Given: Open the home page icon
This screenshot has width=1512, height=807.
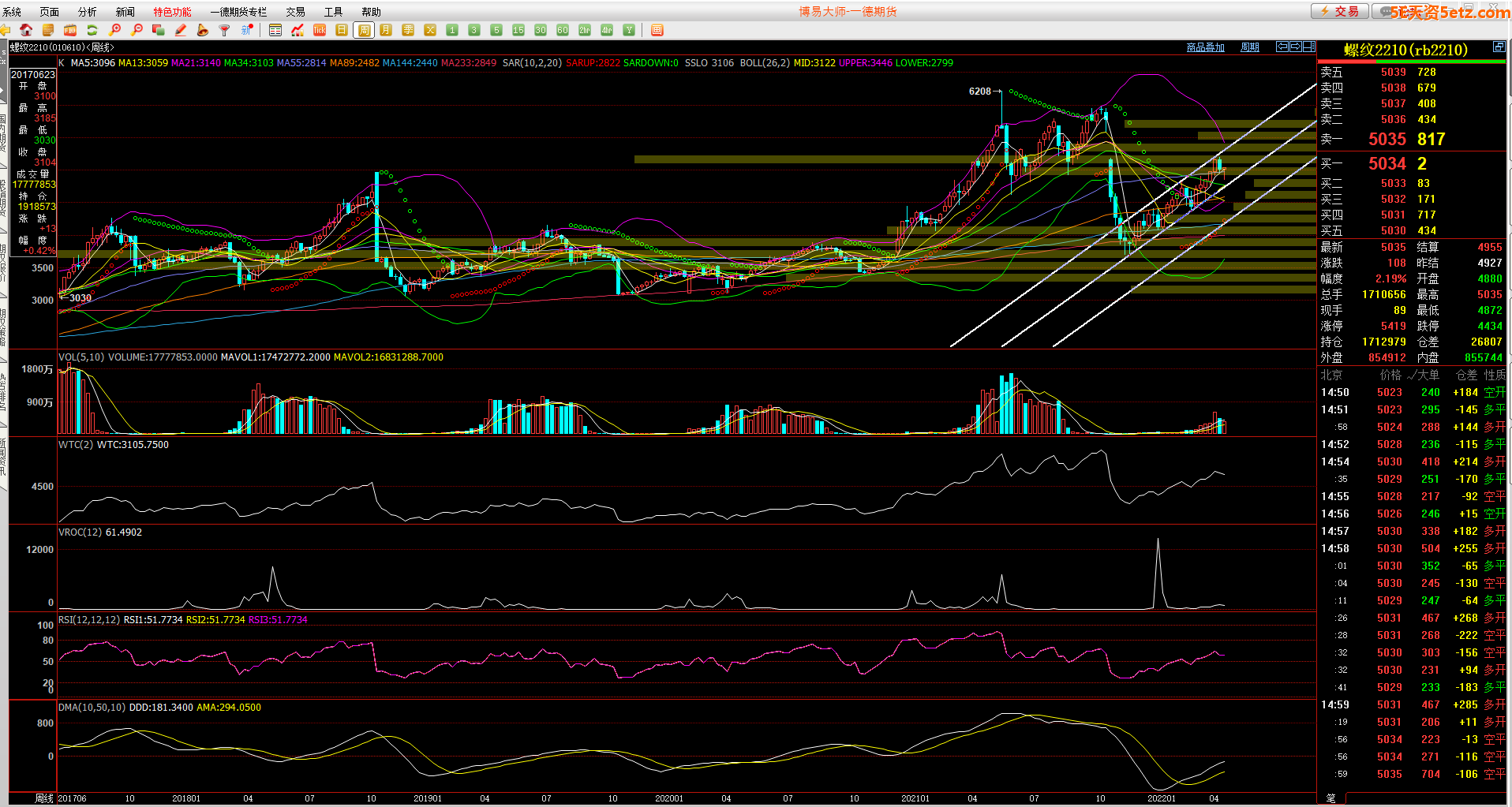Looking at the screenshot, I should 26,30.
